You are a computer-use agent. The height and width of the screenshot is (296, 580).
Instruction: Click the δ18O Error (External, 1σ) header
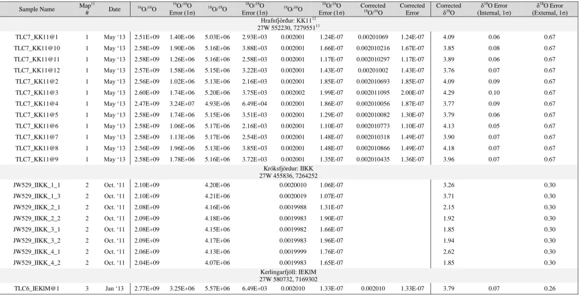[549, 10]
